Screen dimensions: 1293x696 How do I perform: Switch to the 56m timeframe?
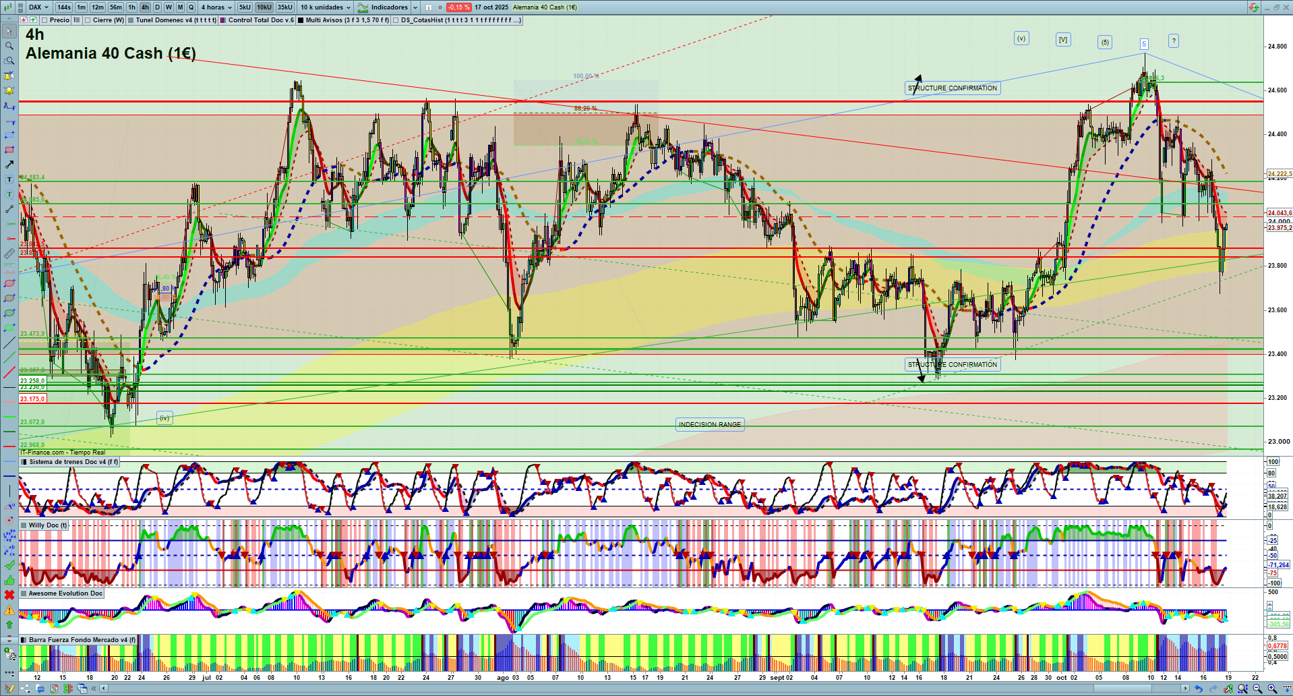[x=116, y=7]
